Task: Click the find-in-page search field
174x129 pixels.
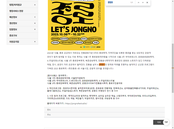Action: [x=118, y=2]
